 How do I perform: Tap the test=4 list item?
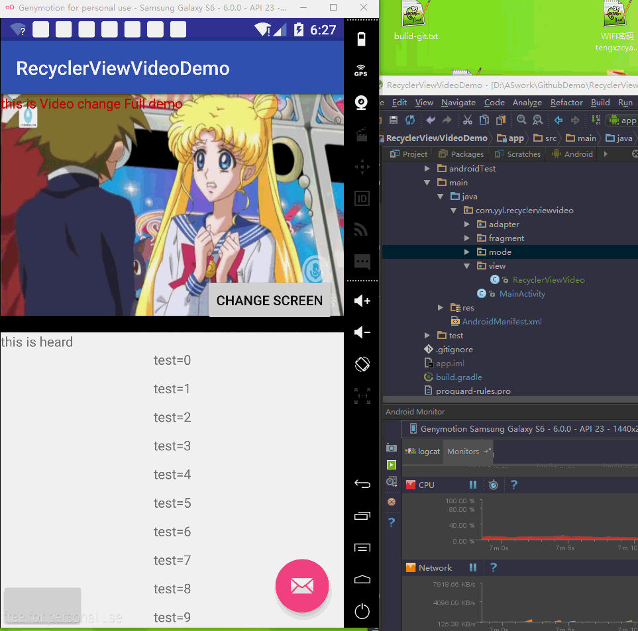pos(172,475)
